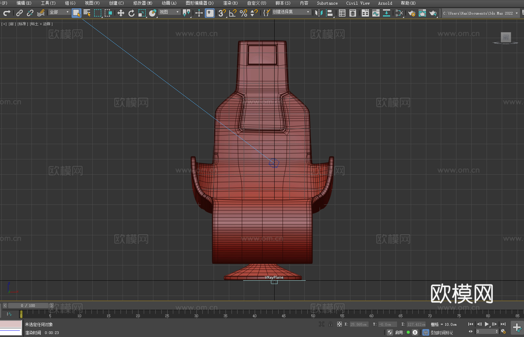Toggle keyboard shortcut override button

[x=210, y=13]
